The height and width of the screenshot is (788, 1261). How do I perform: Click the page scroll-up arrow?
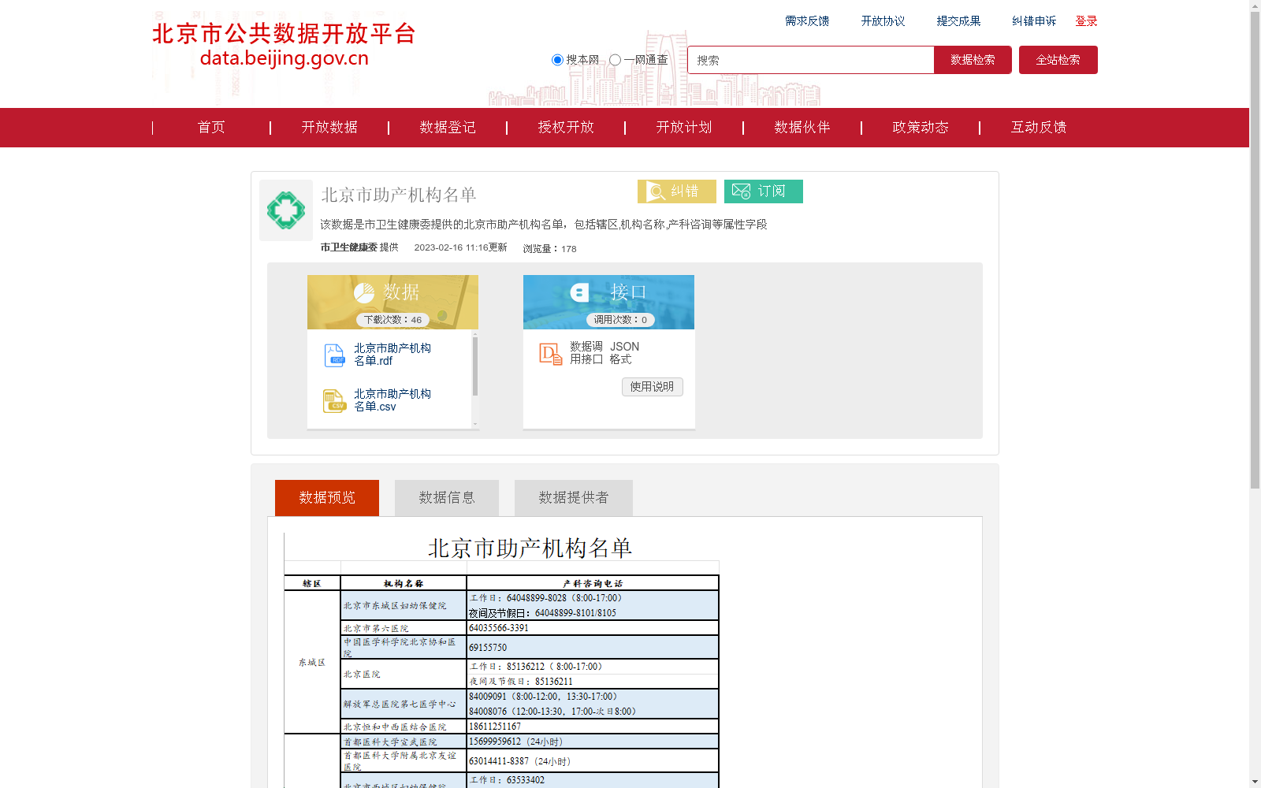click(1255, 6)
